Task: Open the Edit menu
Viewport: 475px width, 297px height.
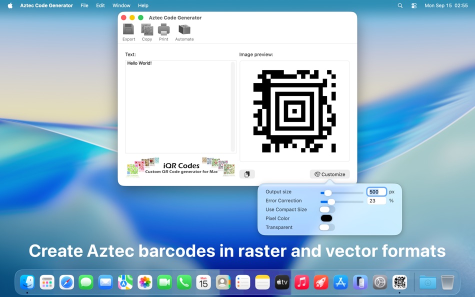Action: click(100, 5)
